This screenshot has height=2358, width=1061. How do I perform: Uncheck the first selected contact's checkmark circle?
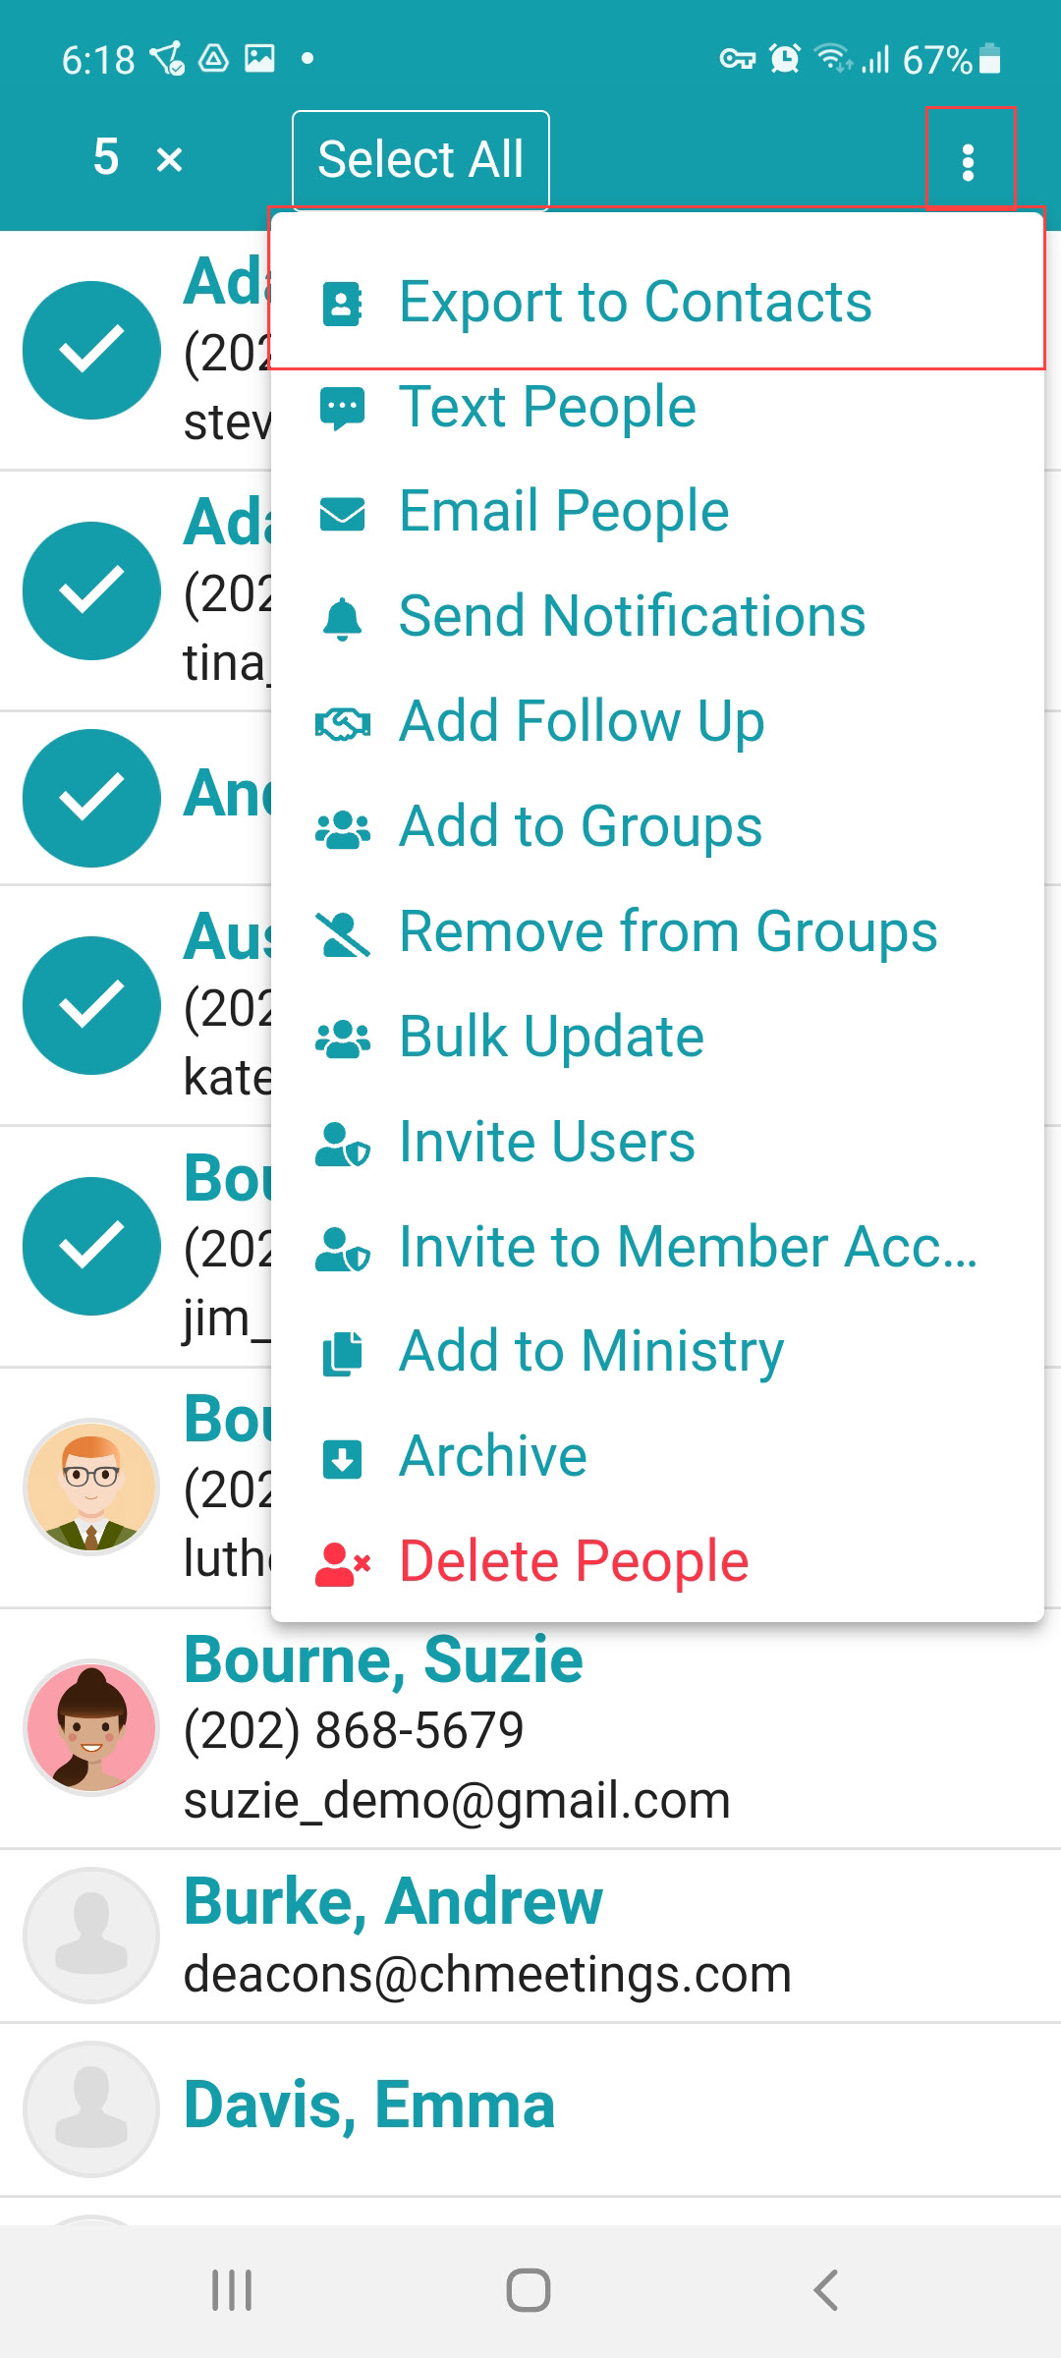(x=91, y=350)
